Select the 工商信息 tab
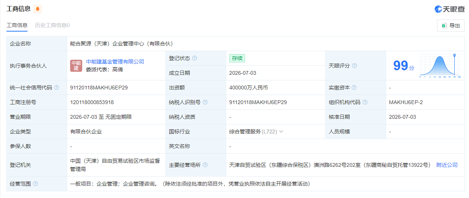This screenshot has height=198, width=469. click(x=17, y=25)
